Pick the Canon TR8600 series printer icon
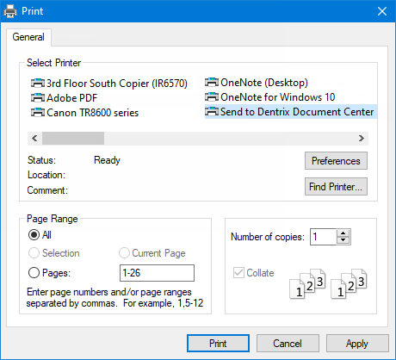396x360 pixels. point(38,113)
